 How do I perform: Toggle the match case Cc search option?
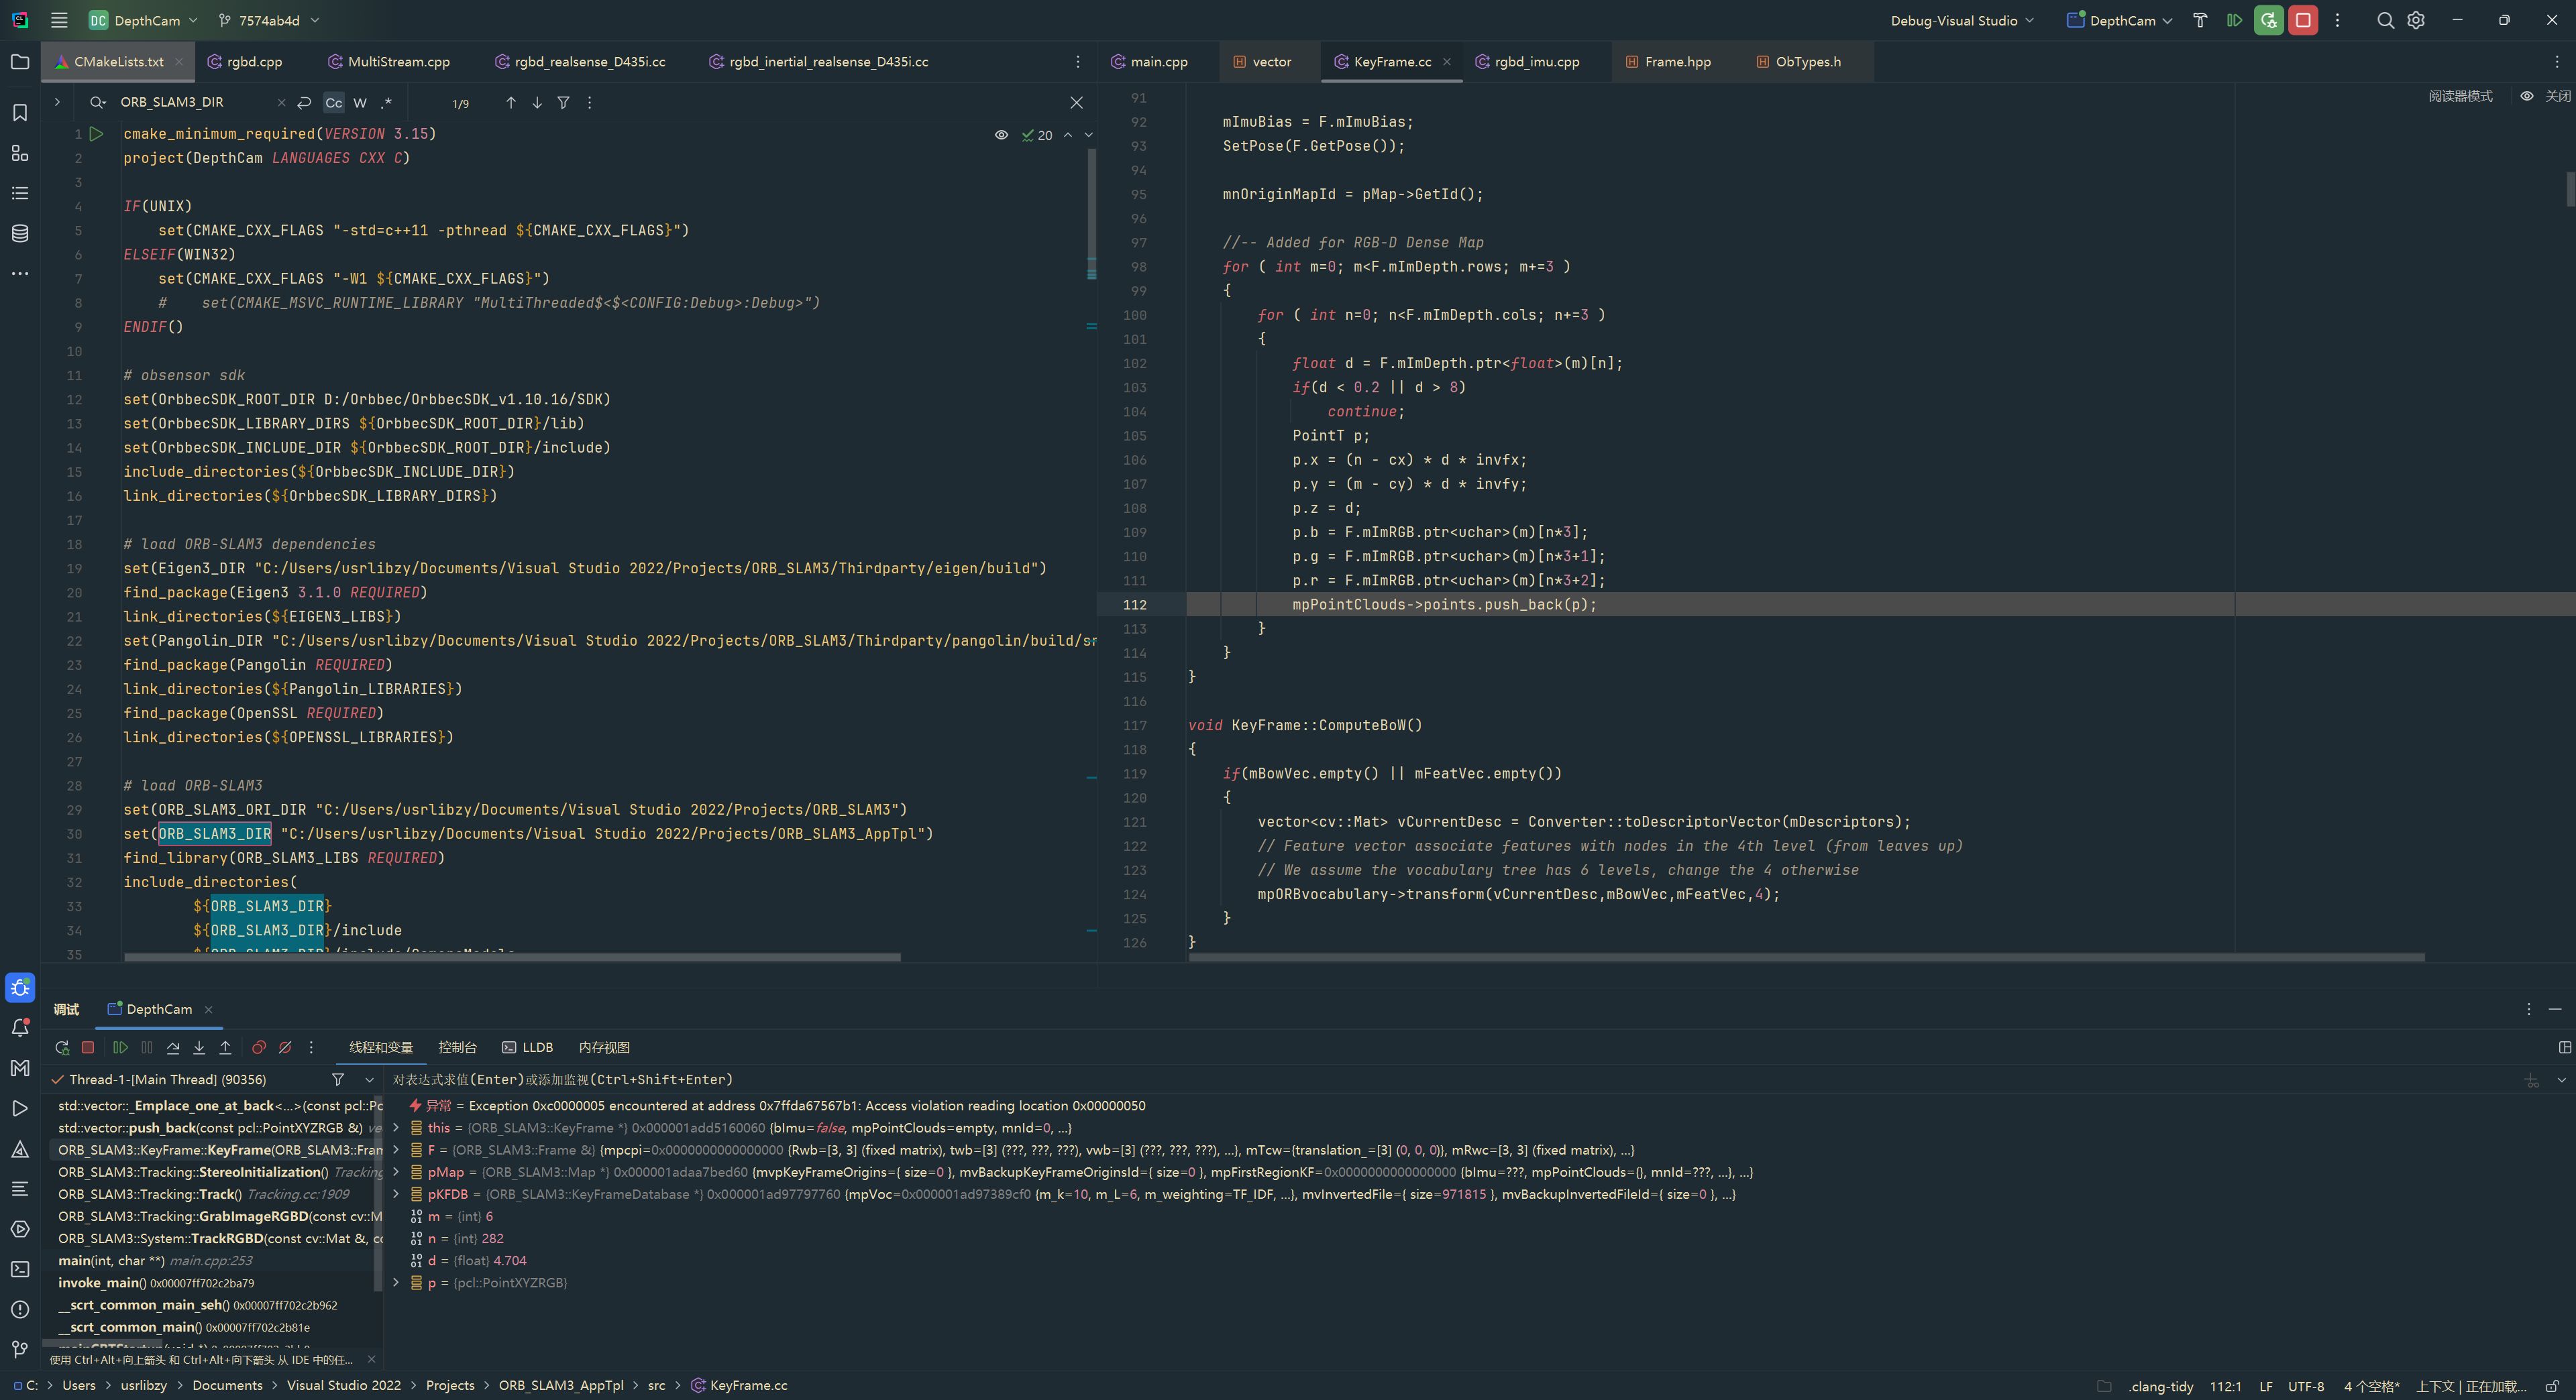(x=334, y=103)
